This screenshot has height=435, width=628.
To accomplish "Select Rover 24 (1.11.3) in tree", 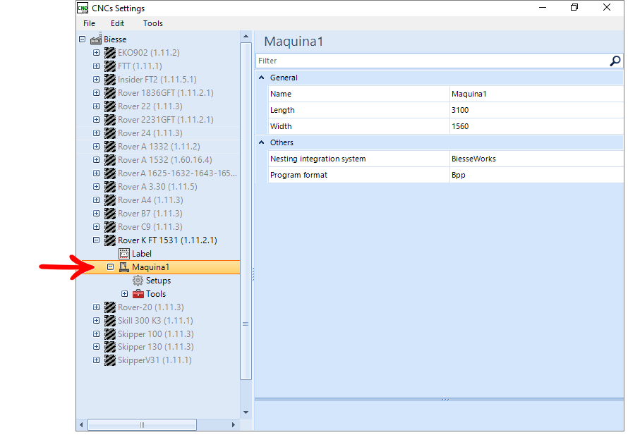I will point(150,133).
